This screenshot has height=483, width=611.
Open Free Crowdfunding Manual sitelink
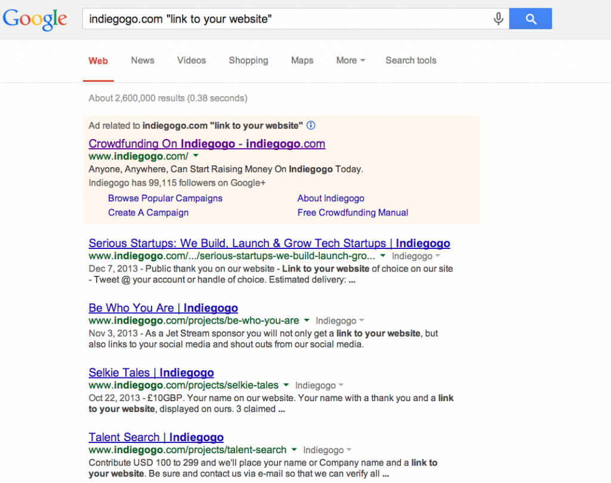353,213
